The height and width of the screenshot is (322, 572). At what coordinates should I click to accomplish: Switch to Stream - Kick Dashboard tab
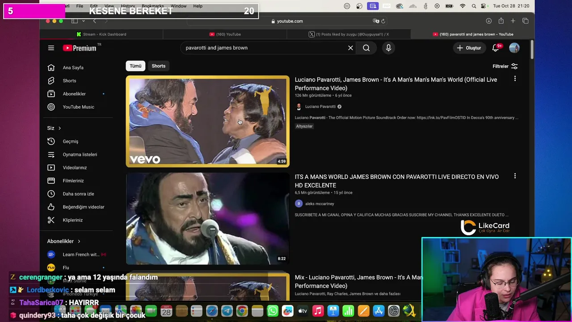coord(101,34)
